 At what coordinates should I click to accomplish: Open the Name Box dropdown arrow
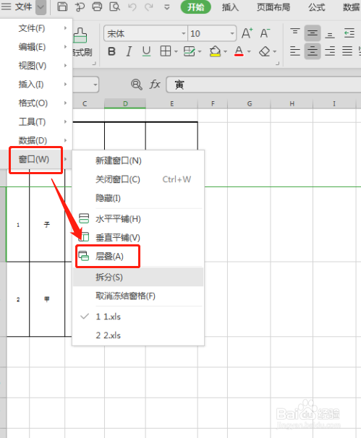point(95,85)
